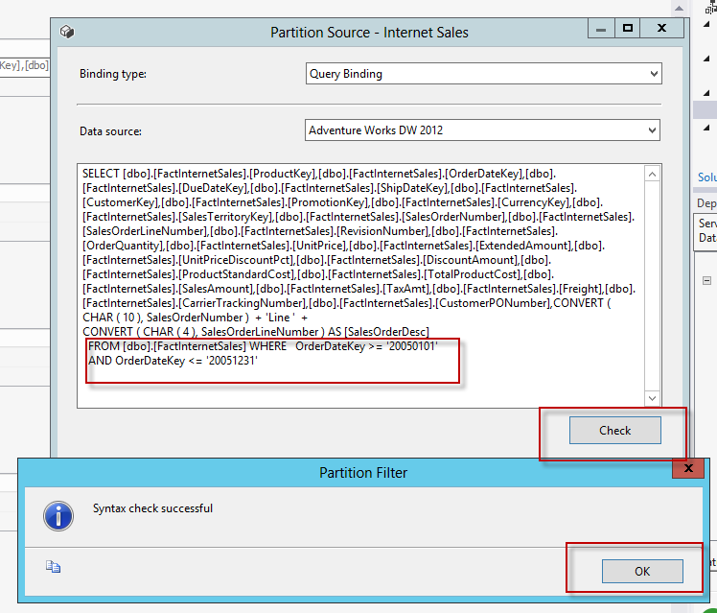Click the Adventure Works DW 2012 field
Viewport: 717px width, 613px height.
[x=482, y=130]
